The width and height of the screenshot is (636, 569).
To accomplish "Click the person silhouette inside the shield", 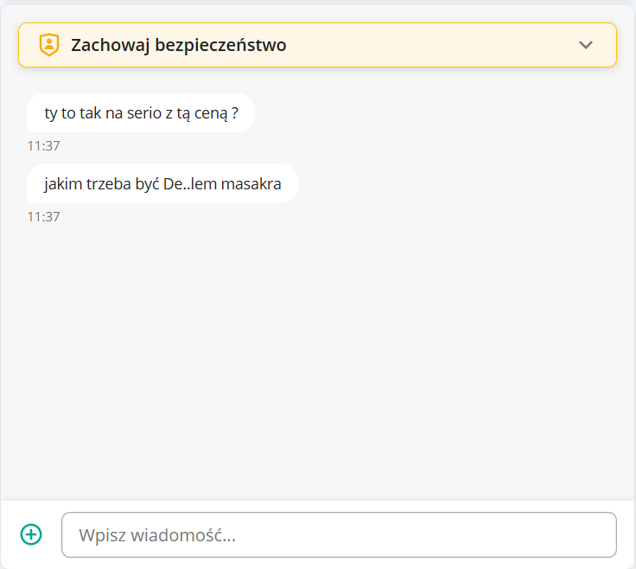I will click(49, 44).
